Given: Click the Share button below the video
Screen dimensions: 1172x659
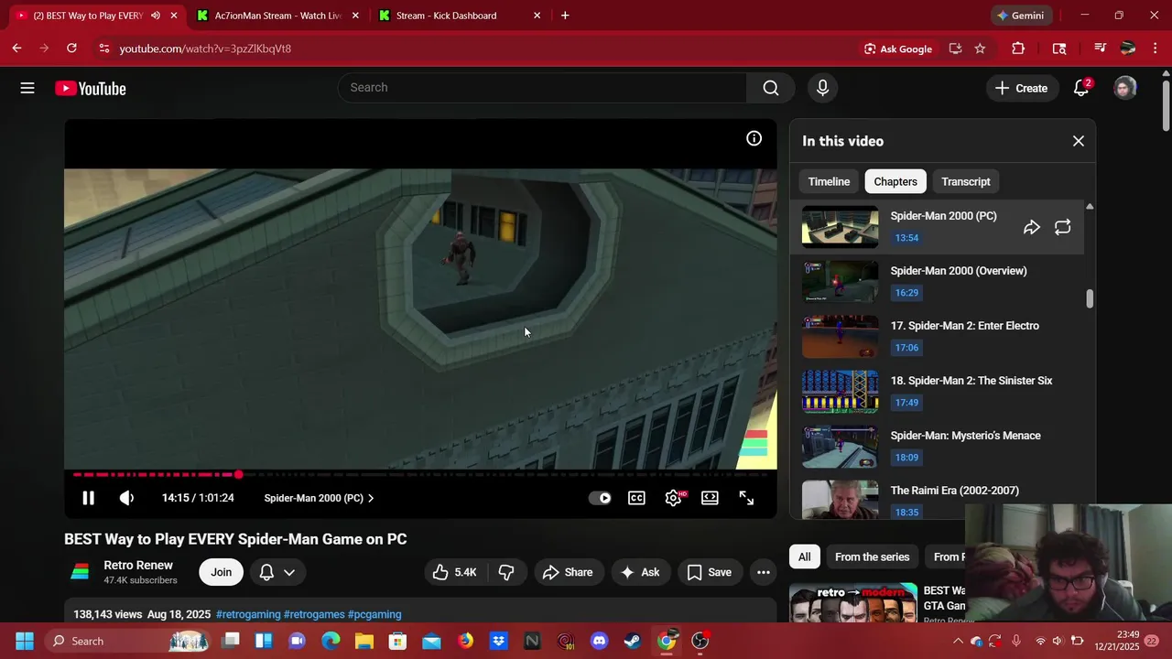Looking at the screenshot, I should 568,572.
